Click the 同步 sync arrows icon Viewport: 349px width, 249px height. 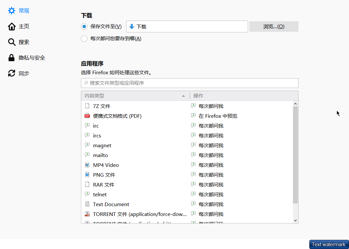pos(12,74)
